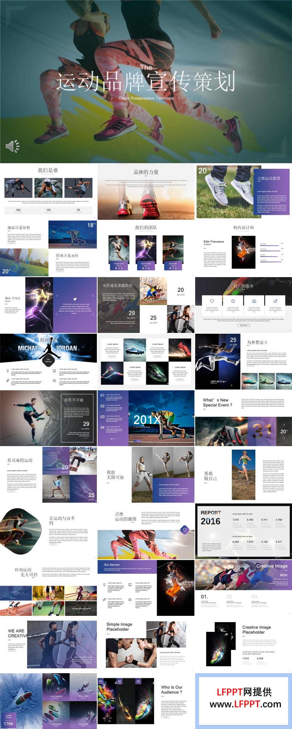The height and width of the screenshot is (729, 292).
Task: Open the REPORT 2016 slide thumbnail
Action: (243, 531)
